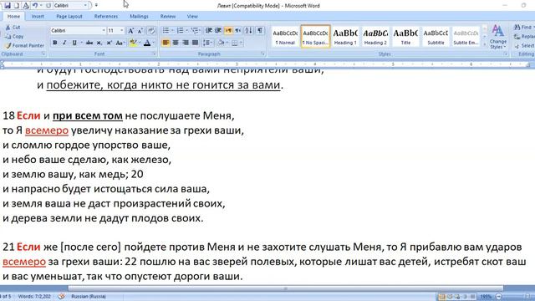This screenshot has width=535, height=301.
Task: Toggle italic formatting
Action: (64, 43)
